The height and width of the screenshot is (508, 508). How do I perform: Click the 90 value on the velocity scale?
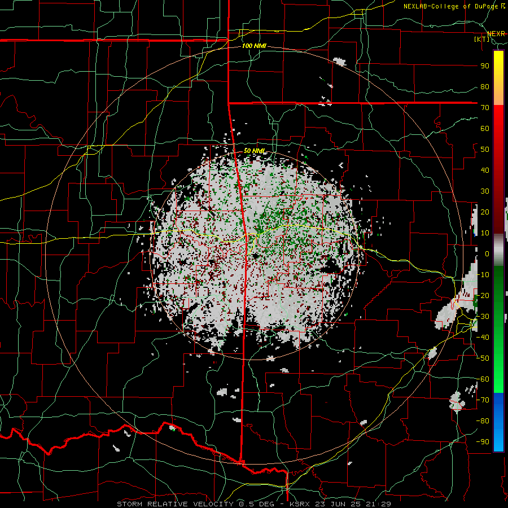click(485, 66)
